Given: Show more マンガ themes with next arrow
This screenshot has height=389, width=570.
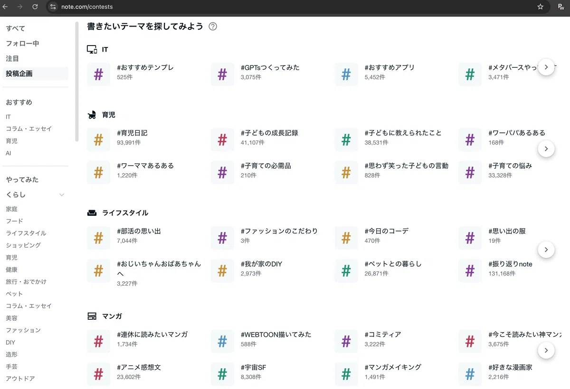Looking at the screenshot, I should (546, 351).
